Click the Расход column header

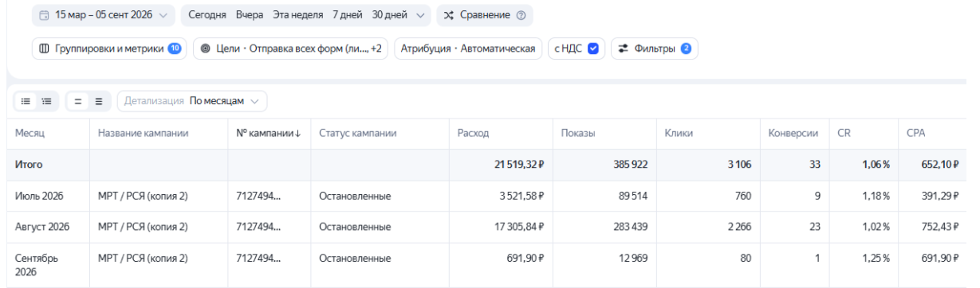pos(473,133)
